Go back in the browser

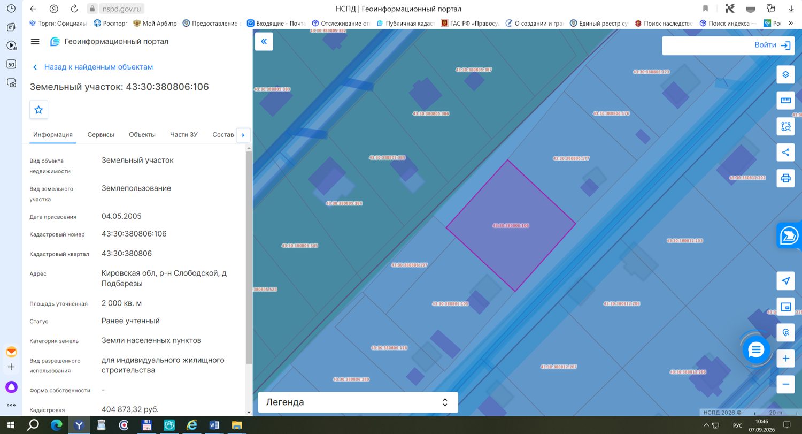33,9
